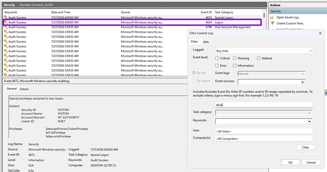Enable the Information event level checkbox
Screen dimensions: 327x172
pyautogui.click(x=234, y=66)
